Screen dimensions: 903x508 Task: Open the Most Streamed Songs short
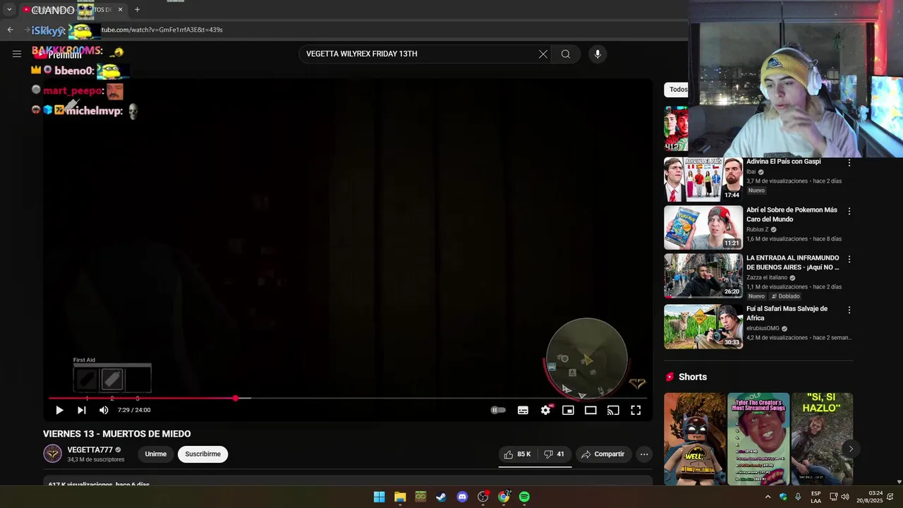pos(758,439)
